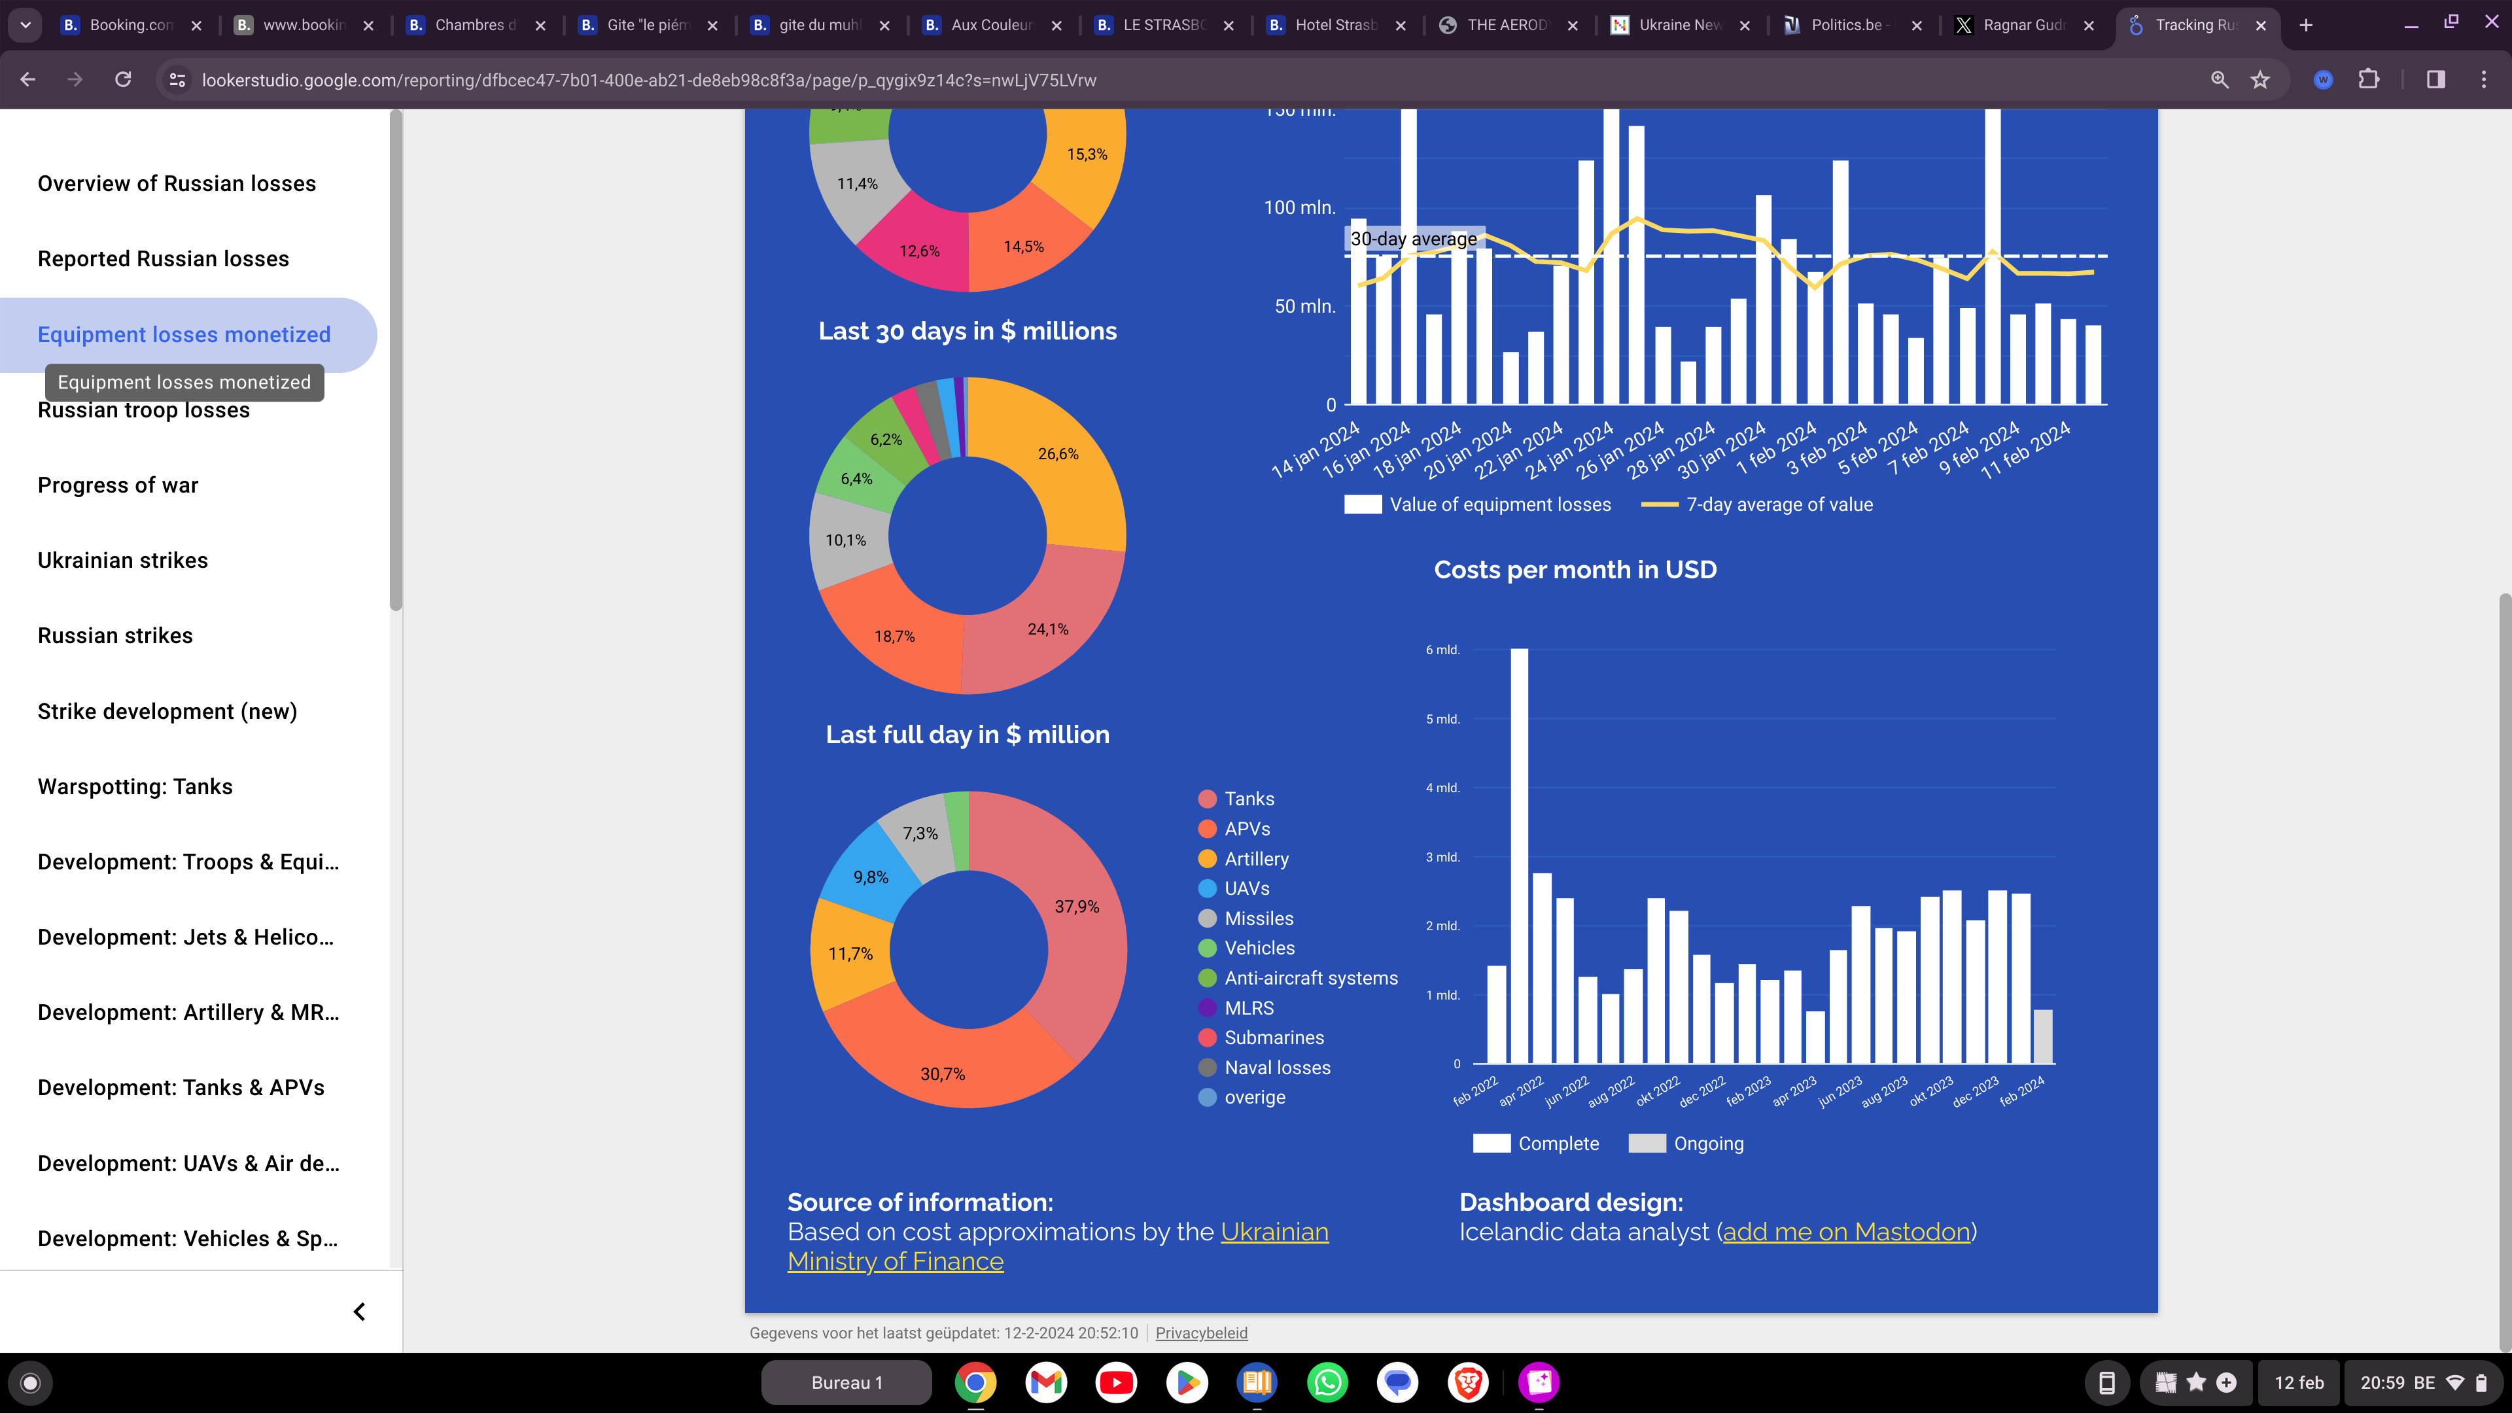Click the zoom magnifier in the address bar
The height and width of the screenshot is (1413, 2512).
click(2220, 80)
